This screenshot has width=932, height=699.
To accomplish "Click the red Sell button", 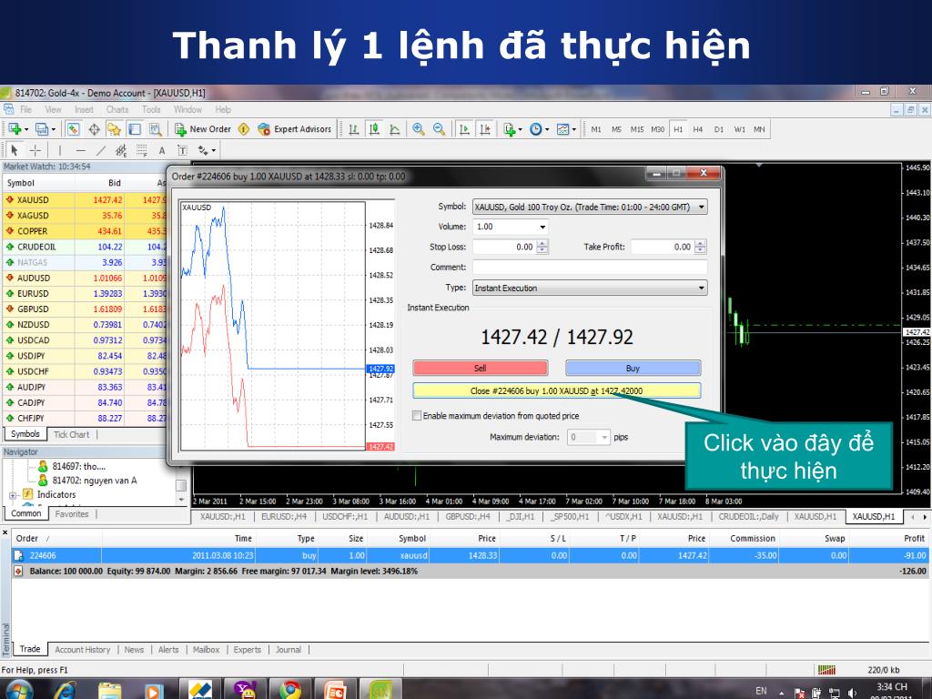I will 481,368.
